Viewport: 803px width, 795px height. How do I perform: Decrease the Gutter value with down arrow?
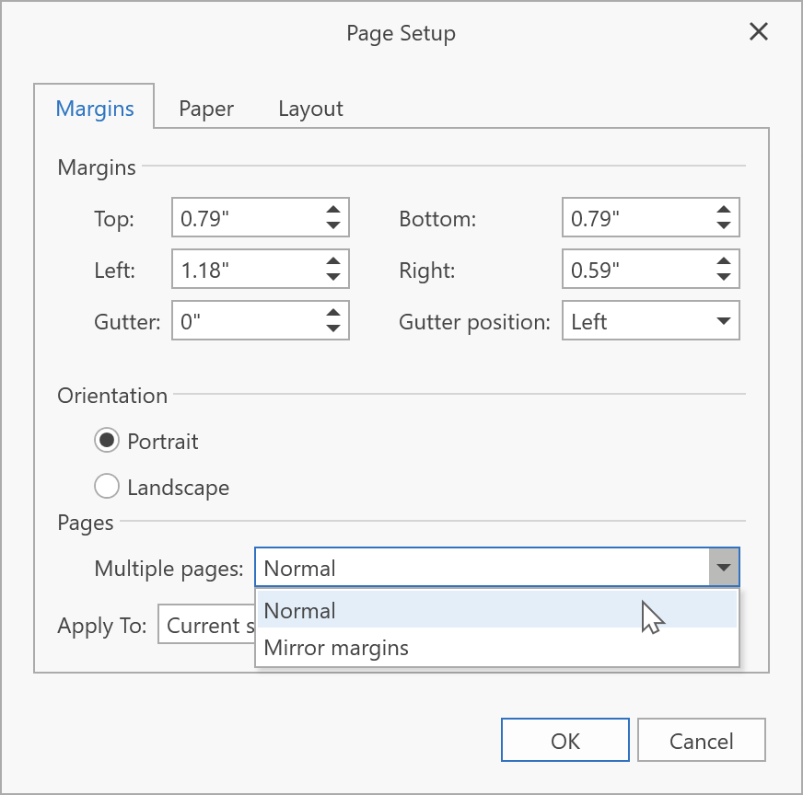(333, 328)
